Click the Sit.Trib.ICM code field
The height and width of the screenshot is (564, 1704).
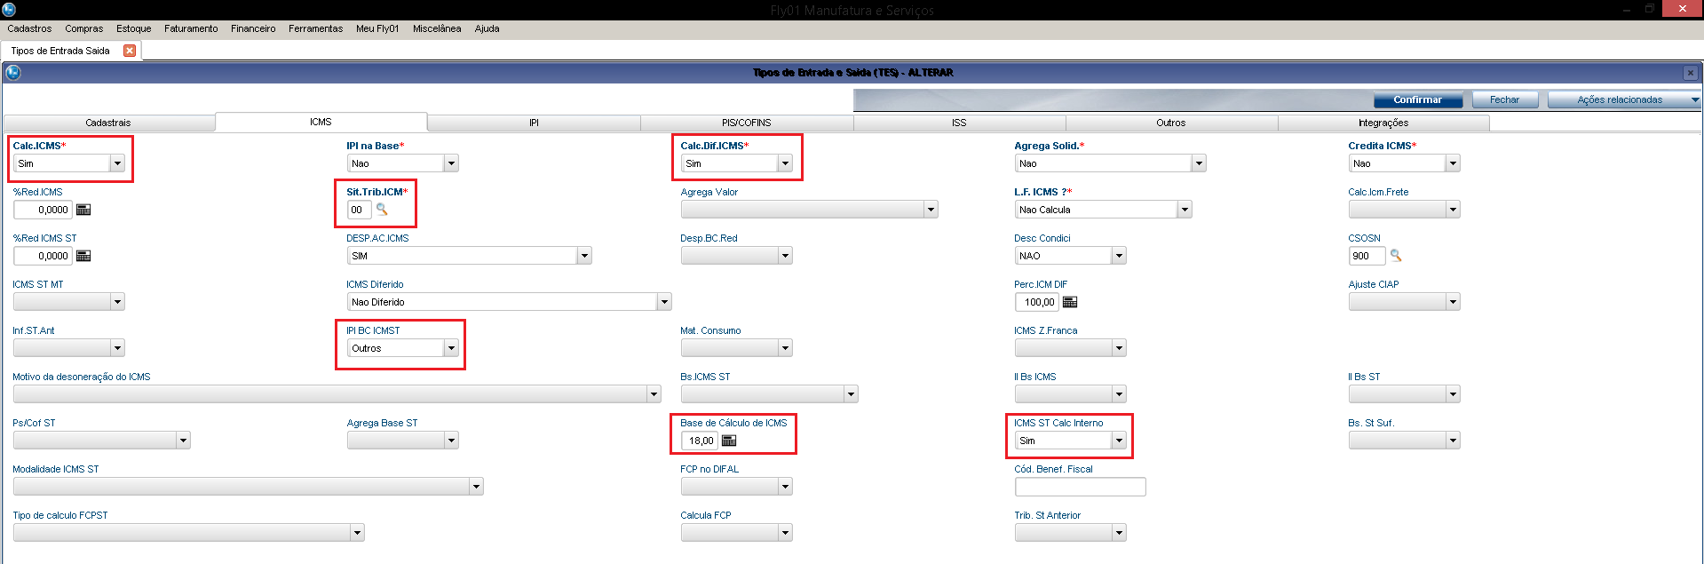tap(359, 210)
